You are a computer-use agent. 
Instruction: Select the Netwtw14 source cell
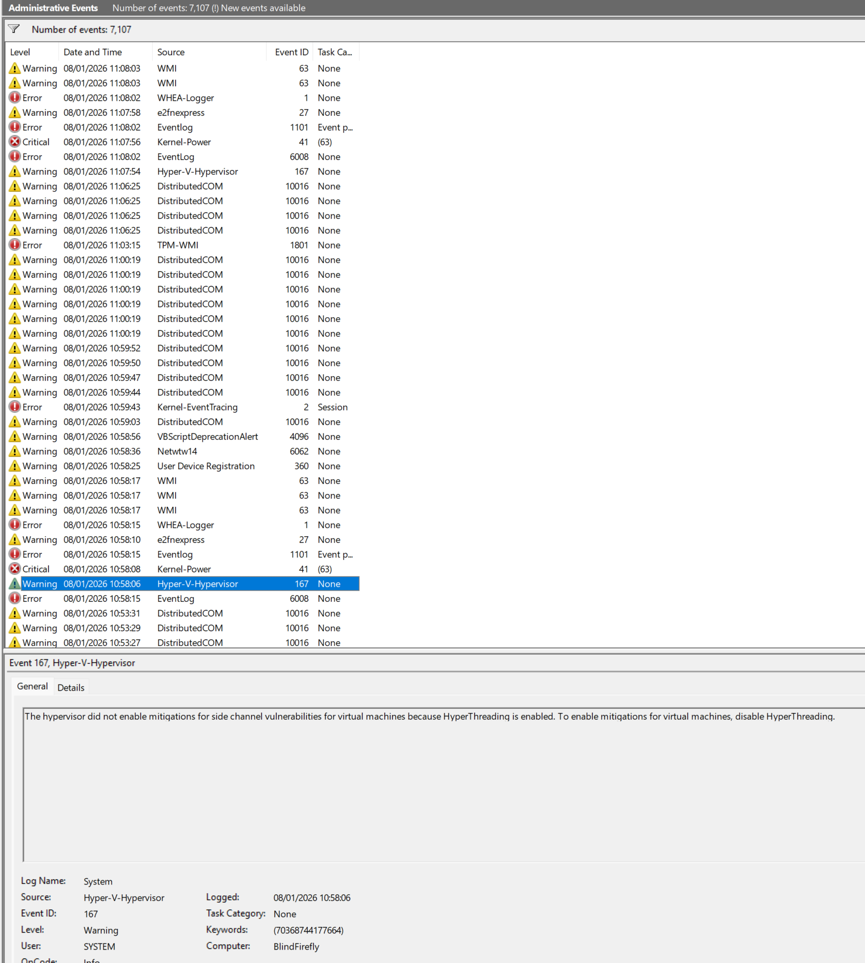pyautogui.click(x=177, y=451)
